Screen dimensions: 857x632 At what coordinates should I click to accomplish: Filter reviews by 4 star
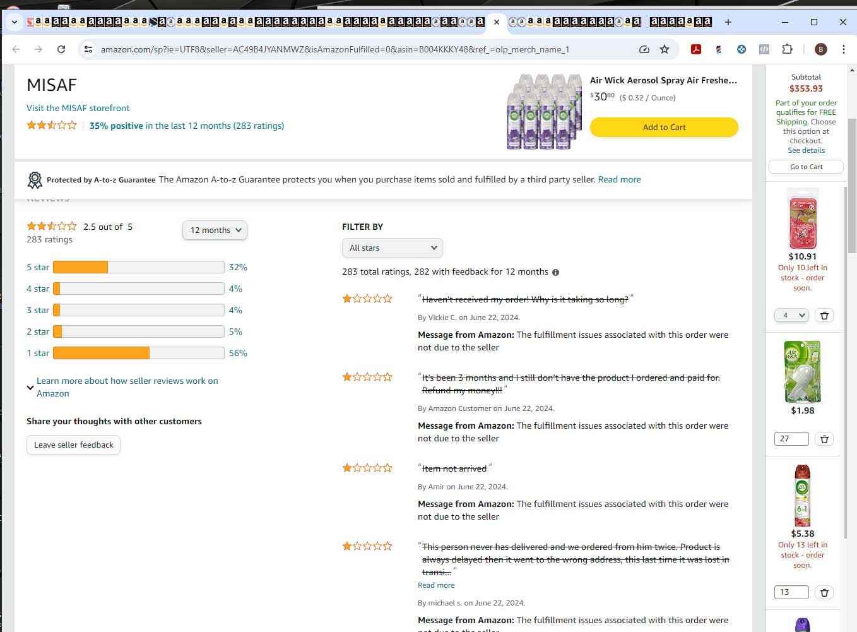click(38, 289)
